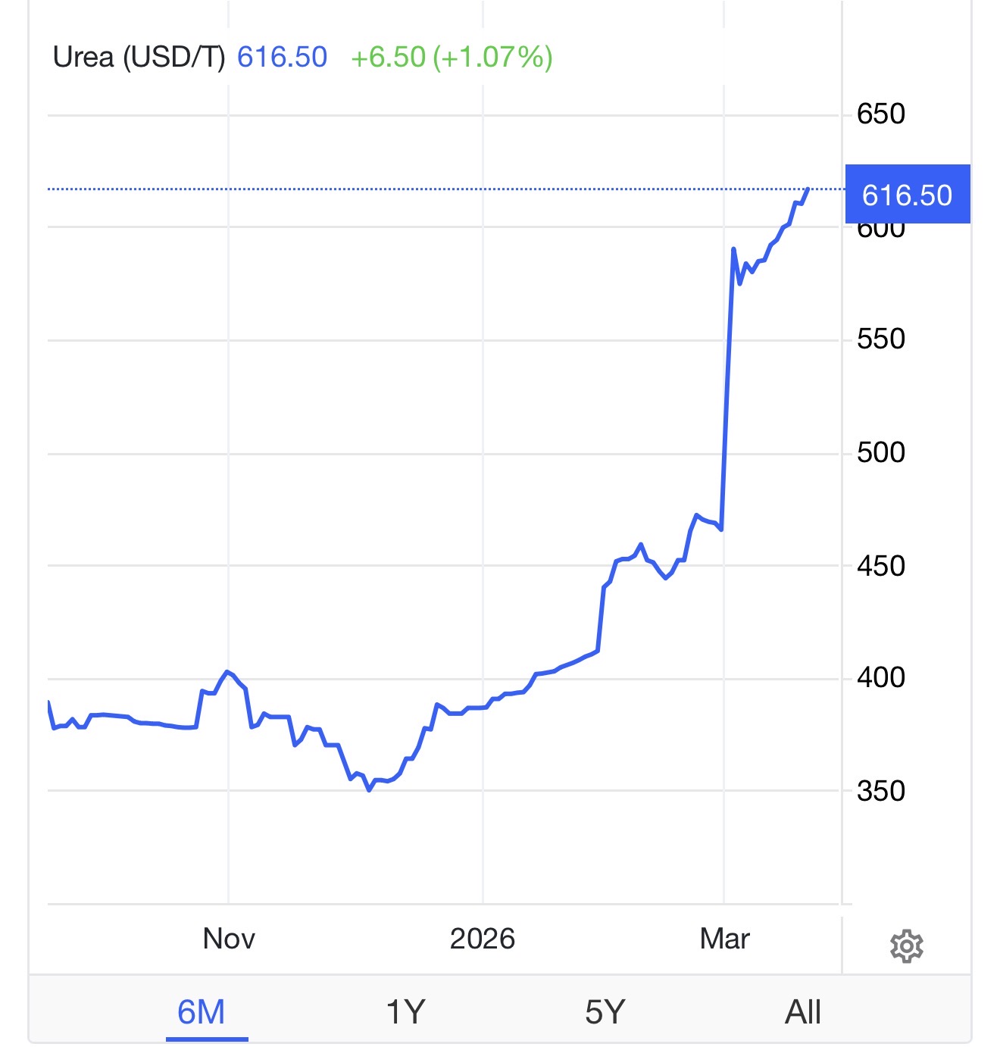1000x1047 pixels.
Task: Click the 550 price axis label
Action: coord(880,339)
